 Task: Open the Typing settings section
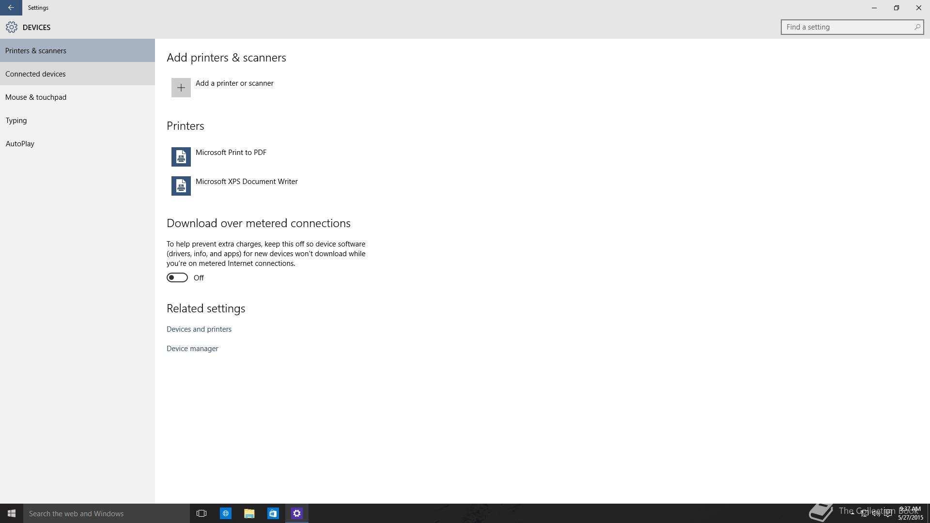(77, 120)
